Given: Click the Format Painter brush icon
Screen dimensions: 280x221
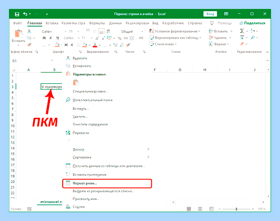Looking at the screenshot, I should [x=29, y=44].
